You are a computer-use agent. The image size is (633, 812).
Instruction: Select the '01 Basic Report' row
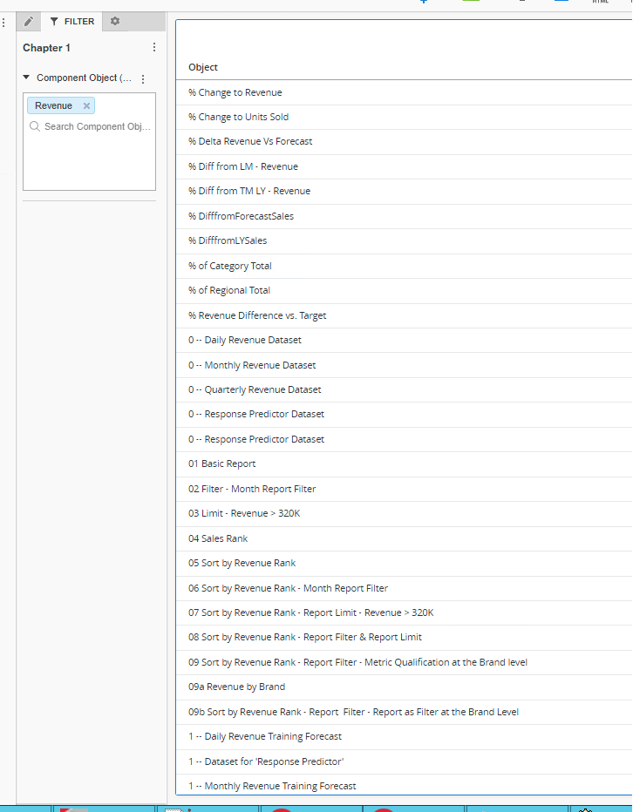point(222,464)
